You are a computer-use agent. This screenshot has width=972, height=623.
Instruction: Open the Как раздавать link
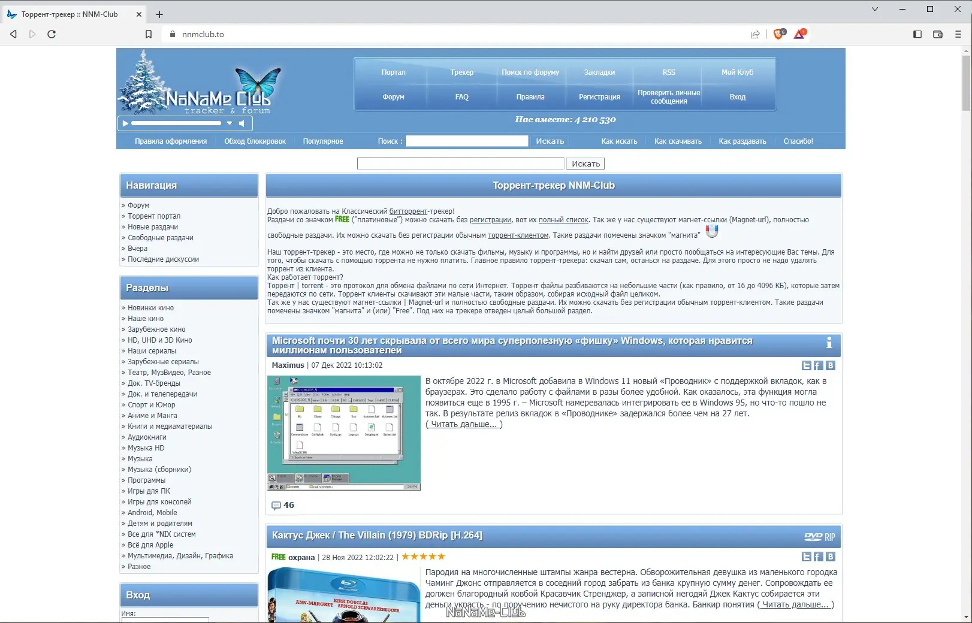tap(742, 141)
